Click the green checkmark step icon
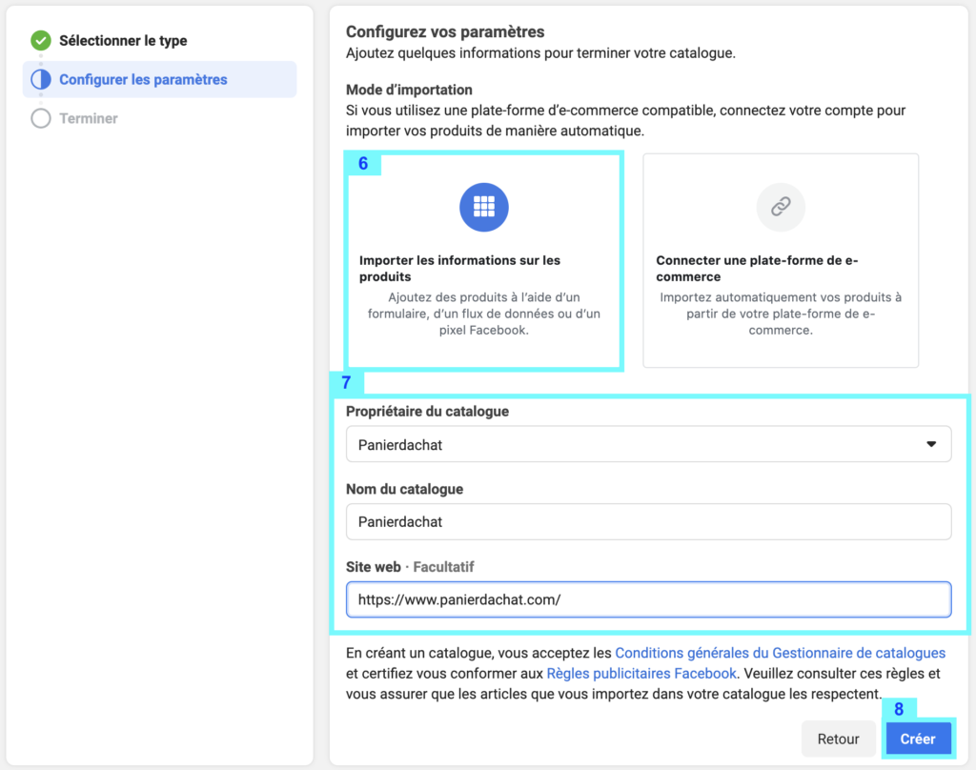The width and height of the screenshot is (976, 770). pos(41,40)
